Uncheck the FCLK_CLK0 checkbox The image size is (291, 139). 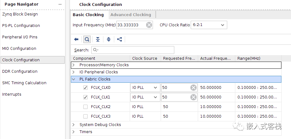tap(85, 88)
